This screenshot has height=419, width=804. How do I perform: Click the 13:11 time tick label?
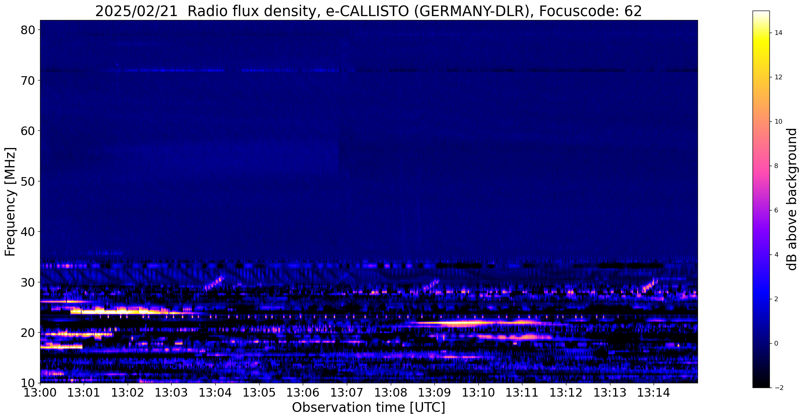(x=522, y=392)
